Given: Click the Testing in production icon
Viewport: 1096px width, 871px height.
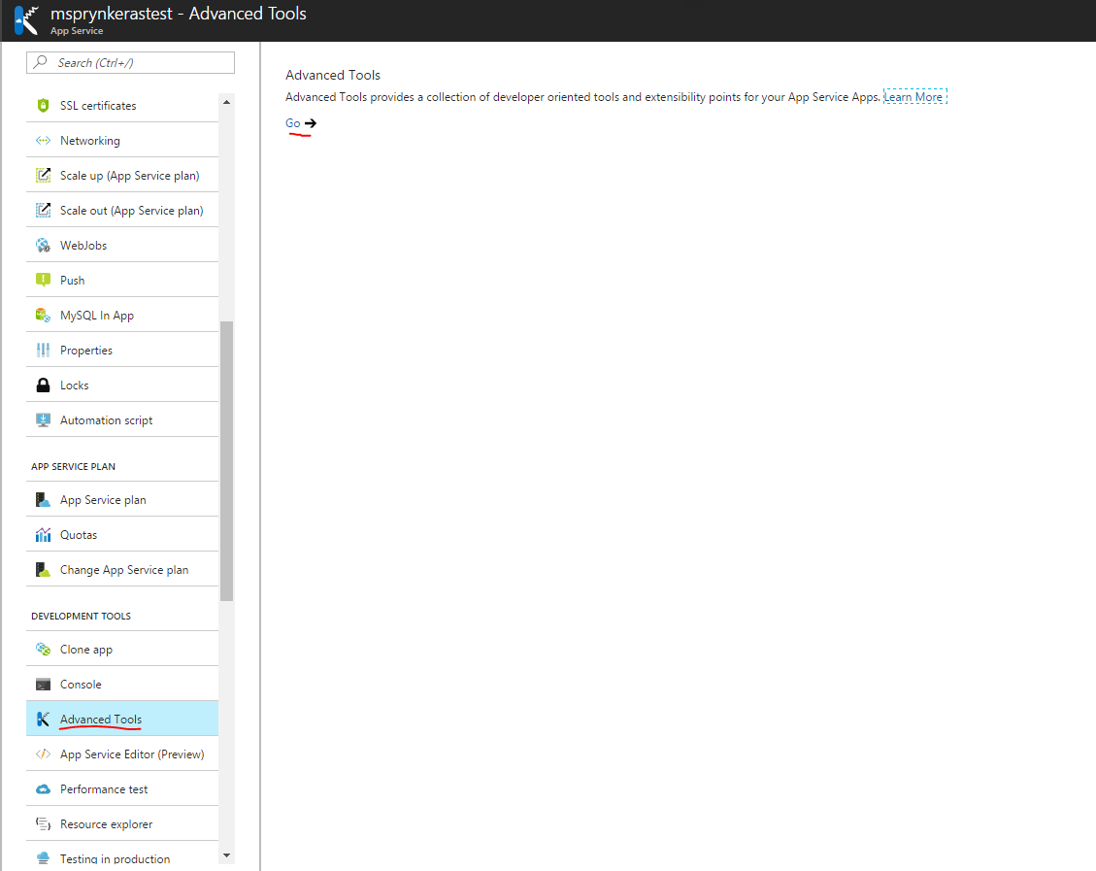Looking at the screenshot, I should pos(43,858).
